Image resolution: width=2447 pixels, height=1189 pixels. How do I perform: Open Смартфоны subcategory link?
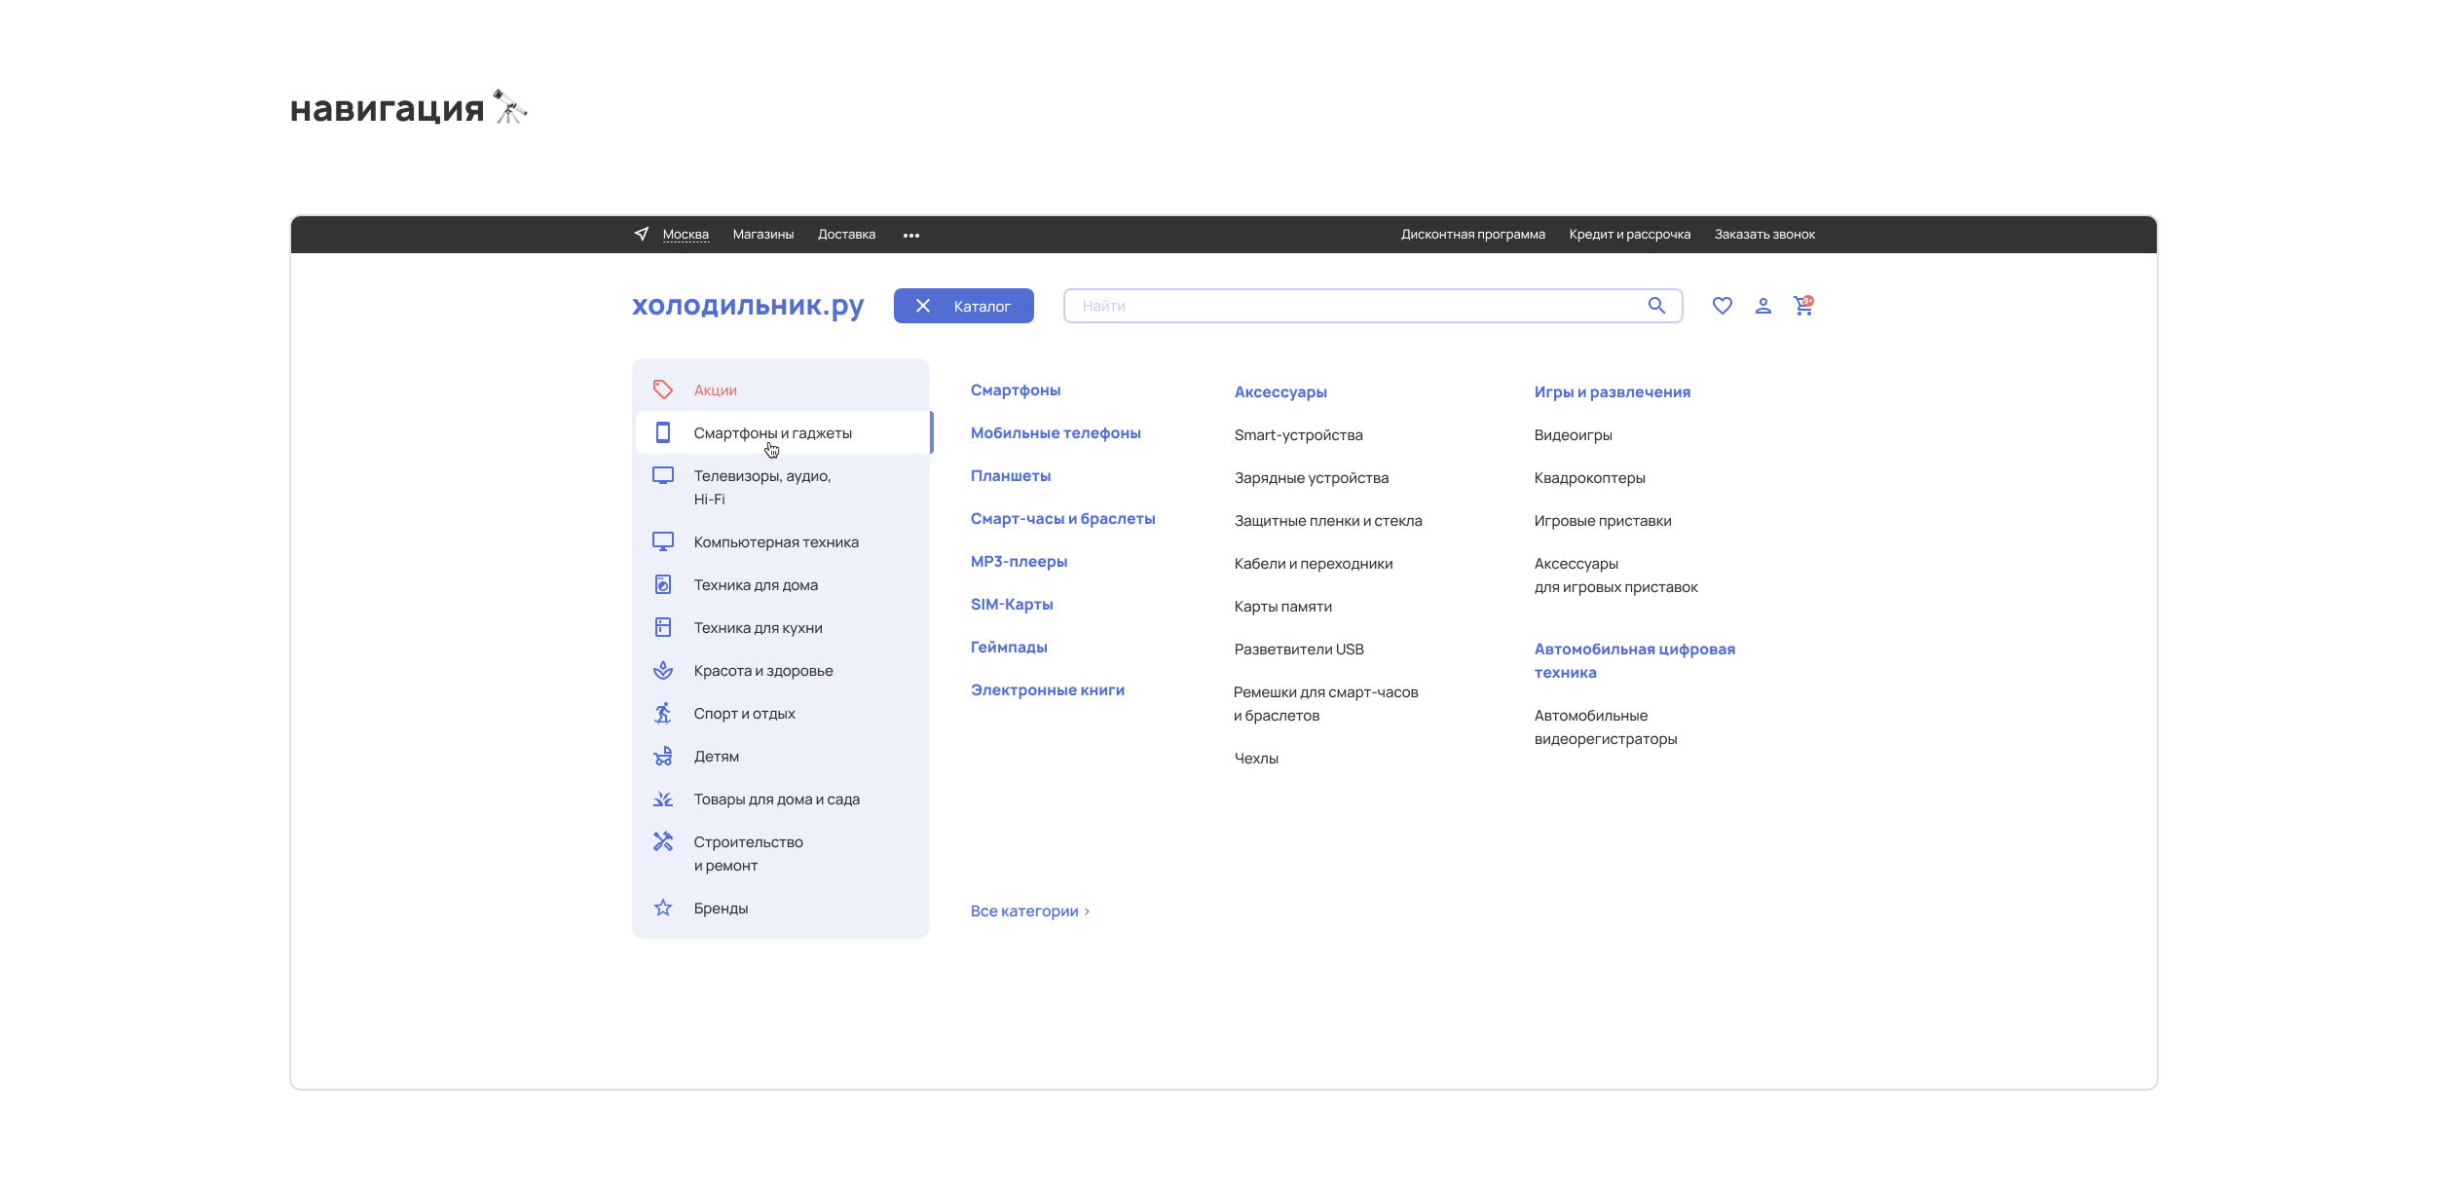(1016, 390)
